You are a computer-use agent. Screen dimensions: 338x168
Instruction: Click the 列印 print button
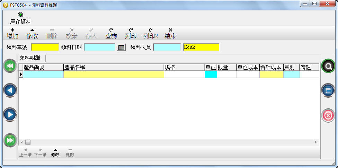131,34
